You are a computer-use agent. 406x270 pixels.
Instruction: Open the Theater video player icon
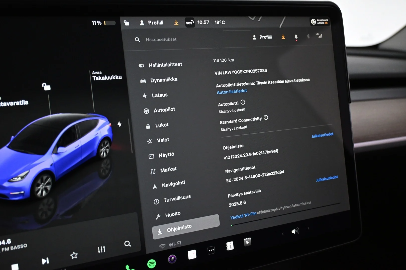(247, 242)
